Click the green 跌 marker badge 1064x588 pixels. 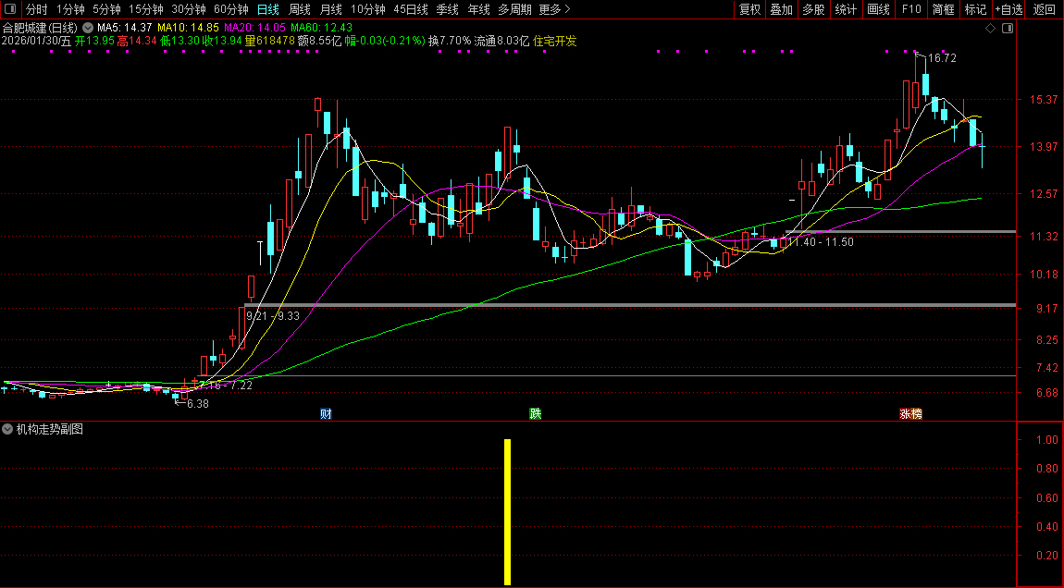(536, 413)
